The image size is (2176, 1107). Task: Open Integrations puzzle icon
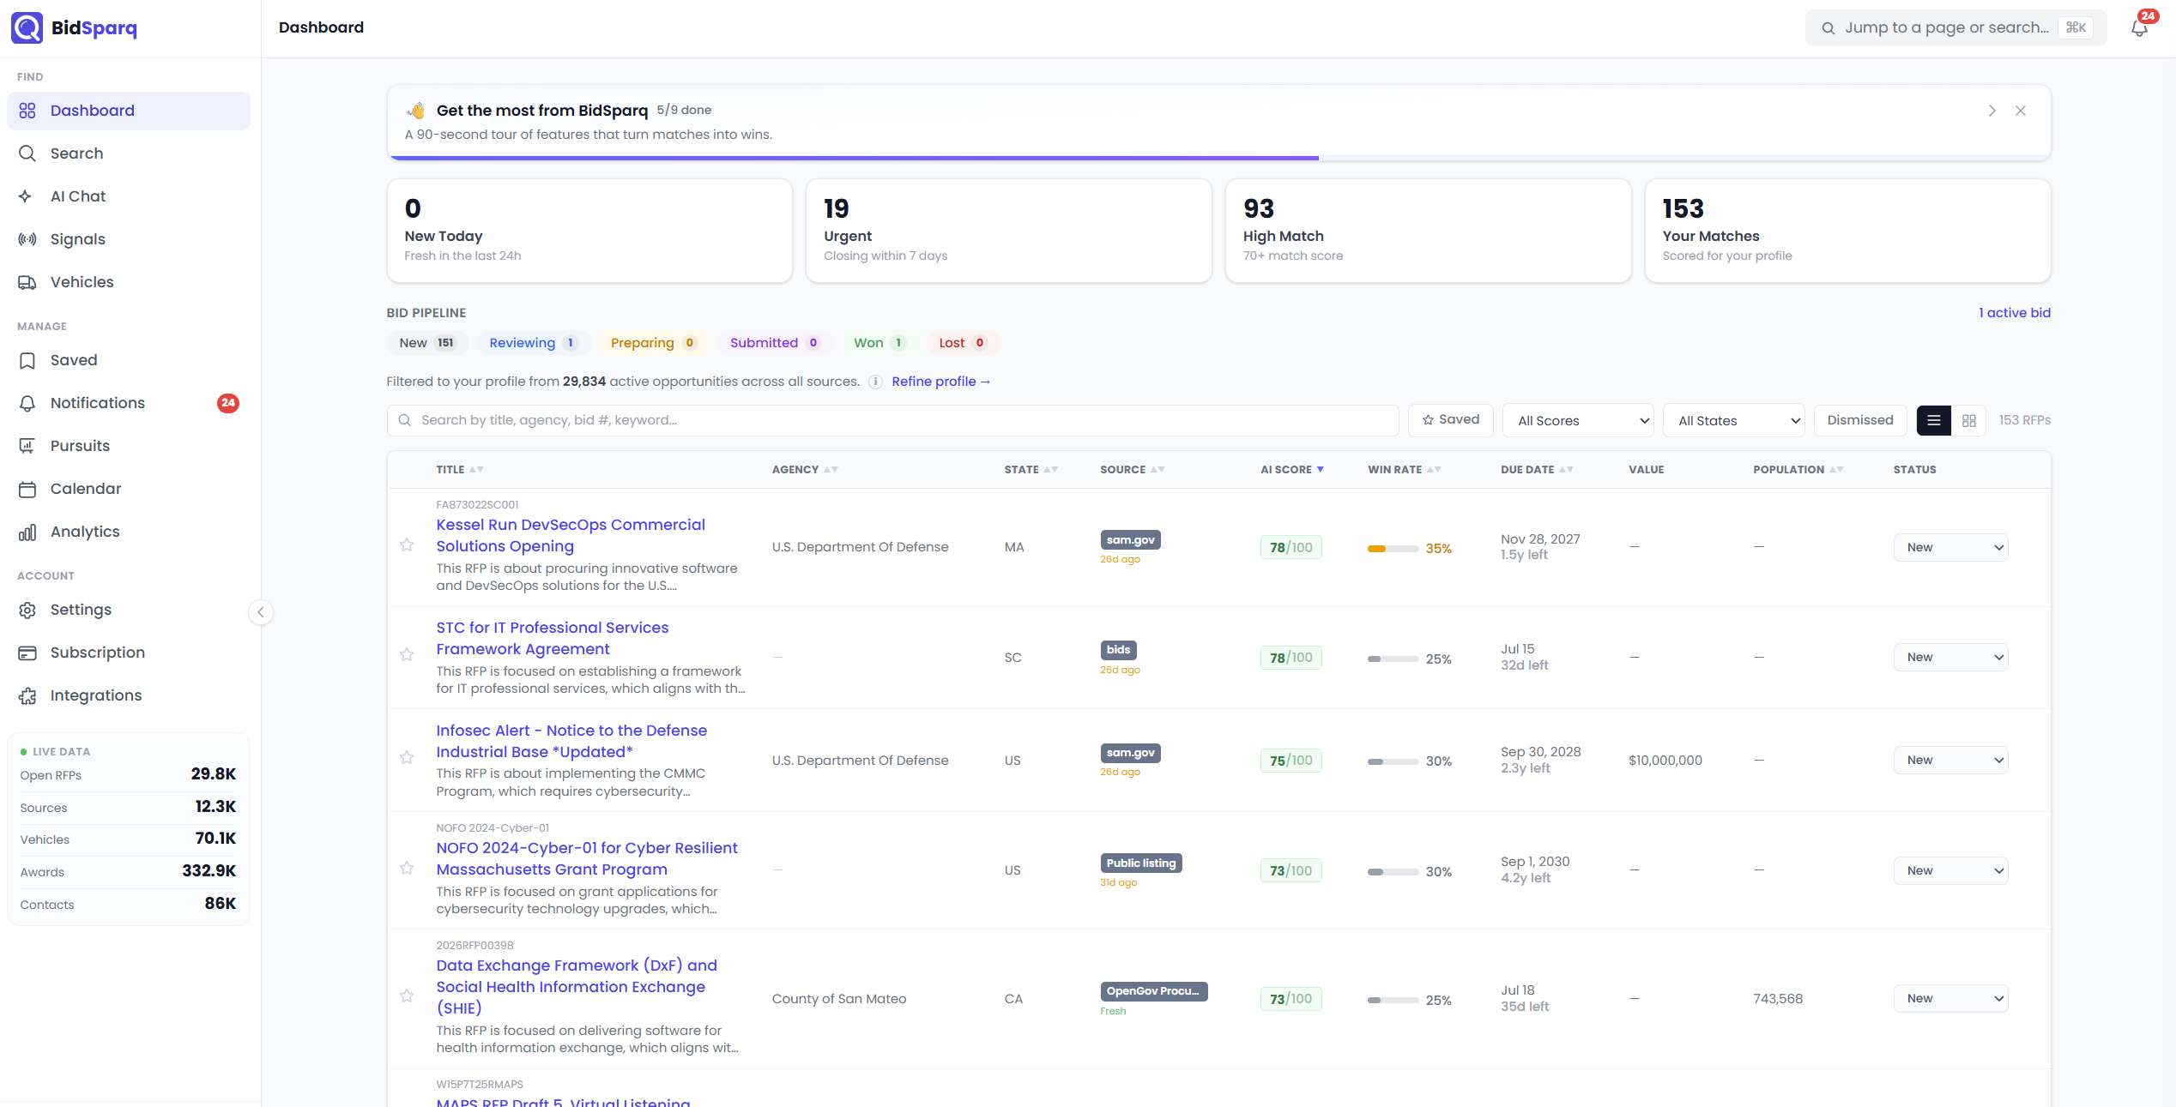[27, 695]
